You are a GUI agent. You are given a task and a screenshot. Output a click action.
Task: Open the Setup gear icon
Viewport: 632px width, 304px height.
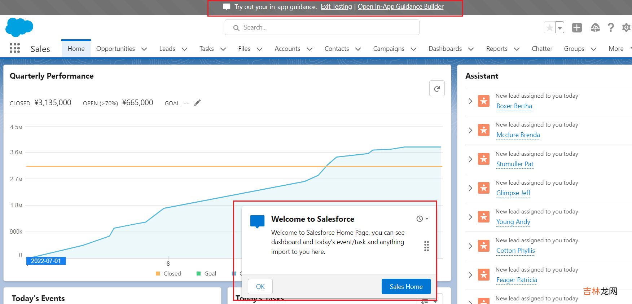pyautogui.click(x=626, y=27)
